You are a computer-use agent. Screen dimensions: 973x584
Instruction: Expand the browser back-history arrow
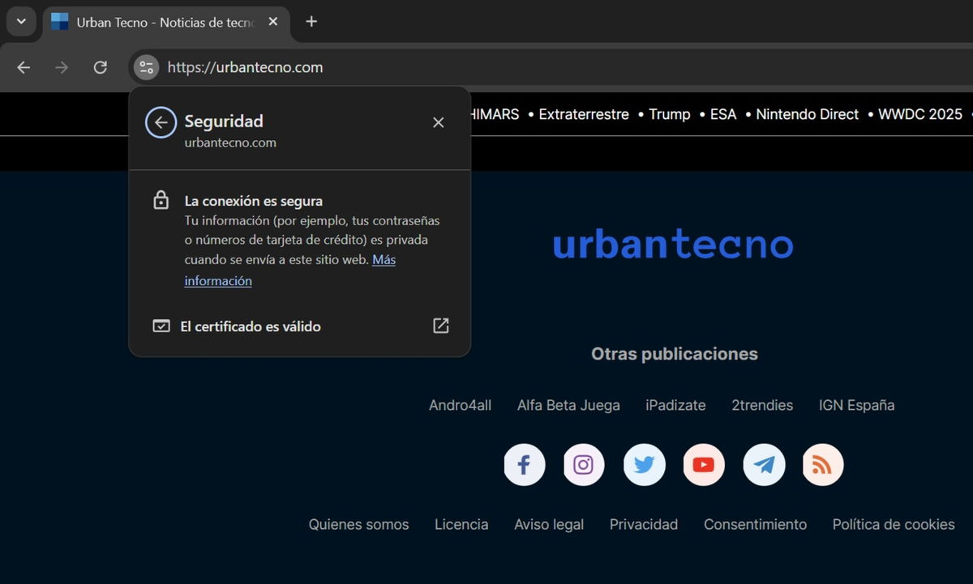point(24,67)
